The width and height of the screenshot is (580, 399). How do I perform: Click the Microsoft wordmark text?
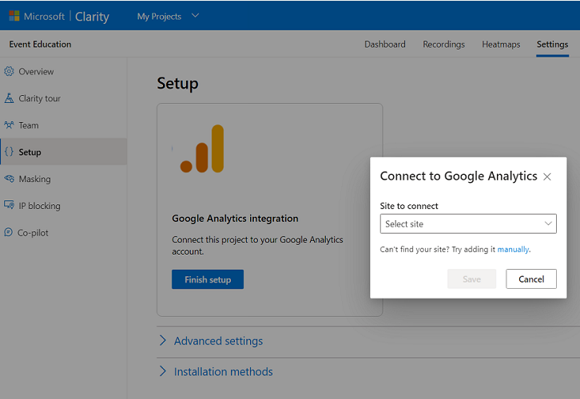[x=44, y=16]
